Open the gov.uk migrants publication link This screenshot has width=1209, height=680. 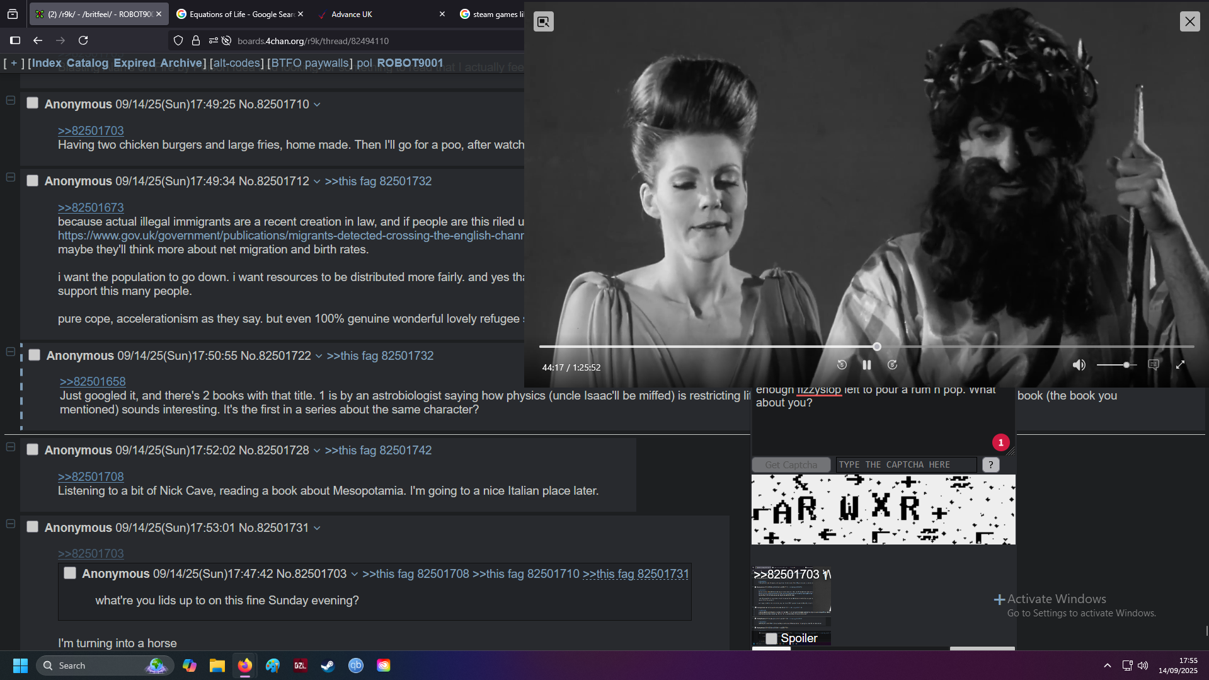(x=291, y=236)
